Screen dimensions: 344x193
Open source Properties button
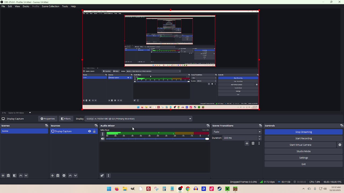tap(48, 119)
